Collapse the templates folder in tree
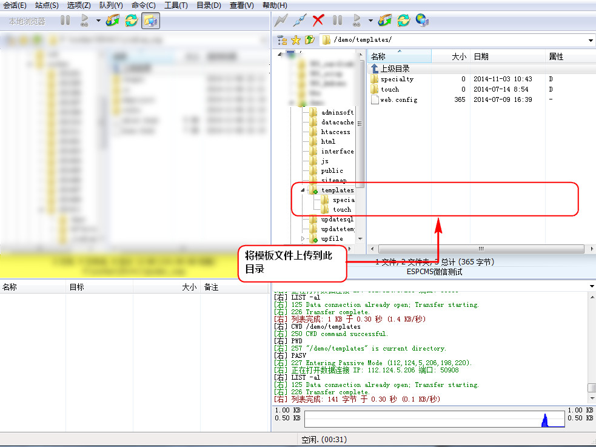596x447 pixels. point(303,190)
